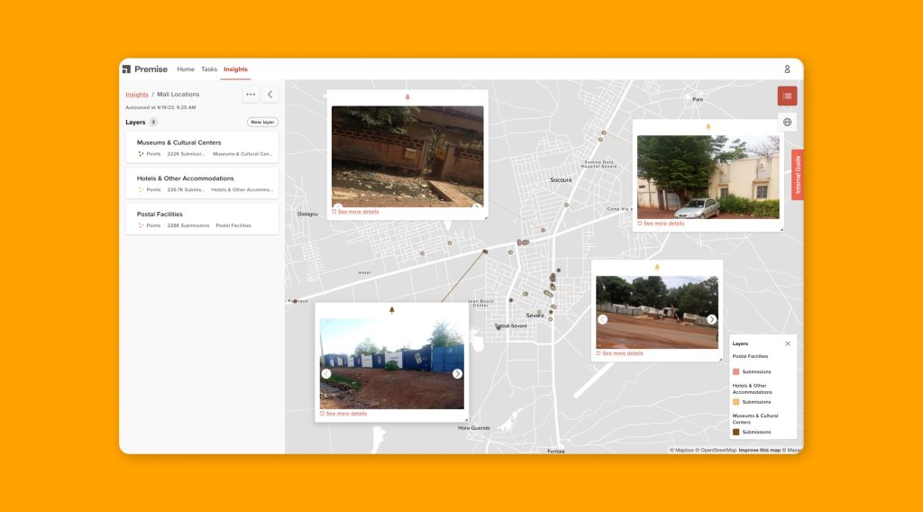Click the Postal Facilities legend color swatch
923x512 pixels.
pyautogui.click(x=736, y=371)
